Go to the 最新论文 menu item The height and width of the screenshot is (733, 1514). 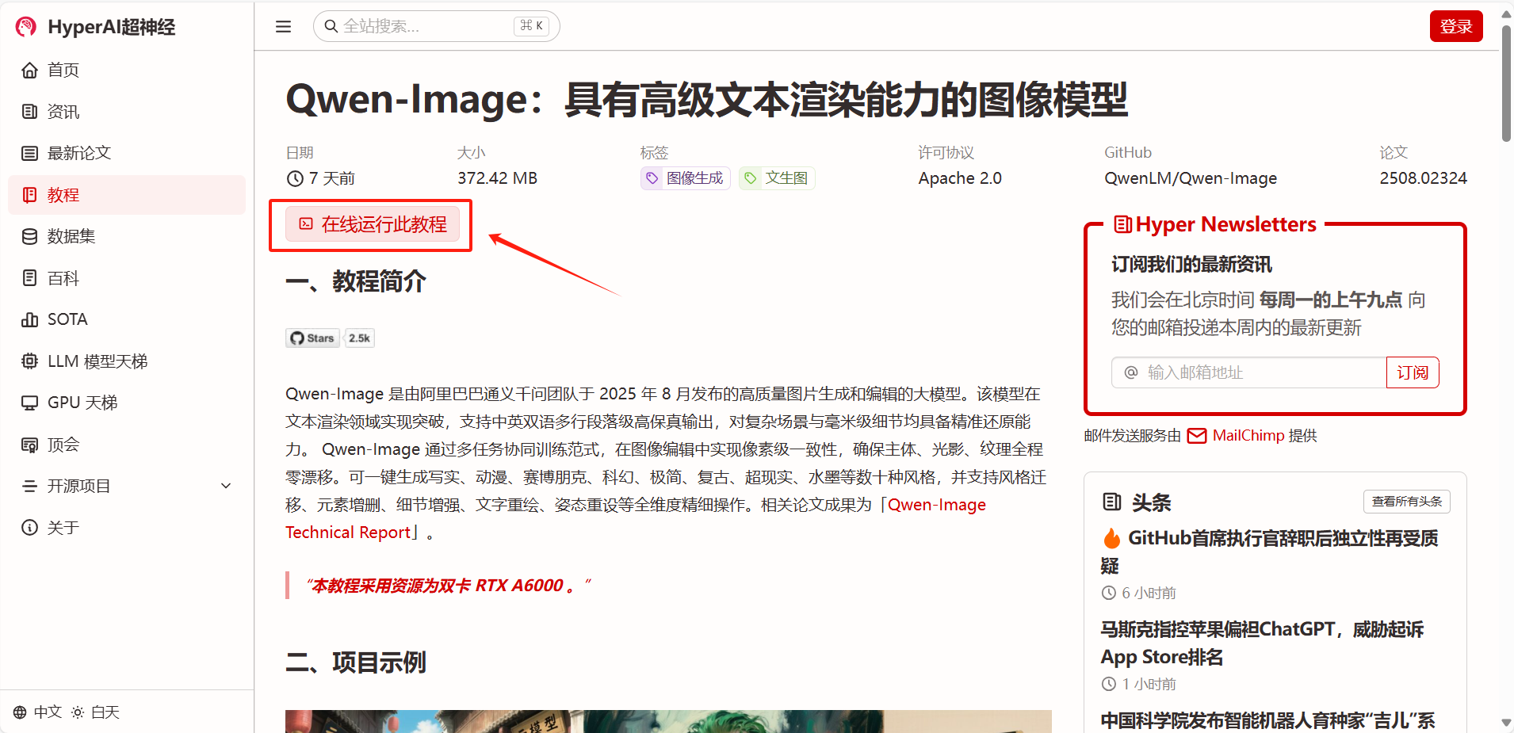click(x=78, y=153)
